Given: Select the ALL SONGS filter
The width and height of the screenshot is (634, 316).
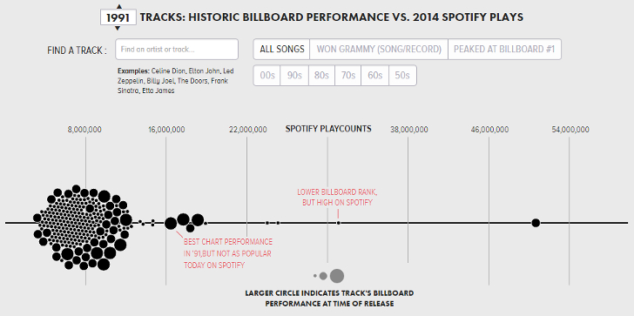Looking at the screenshot, I should click(x=282, y=50).
